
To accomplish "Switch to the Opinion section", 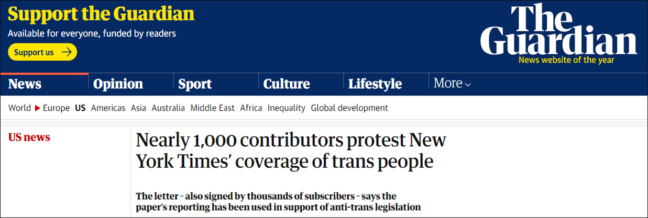I will click(x=118, y=84).
